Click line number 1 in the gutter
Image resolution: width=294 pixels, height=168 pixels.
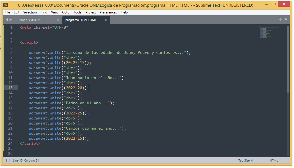click(12, 27)
